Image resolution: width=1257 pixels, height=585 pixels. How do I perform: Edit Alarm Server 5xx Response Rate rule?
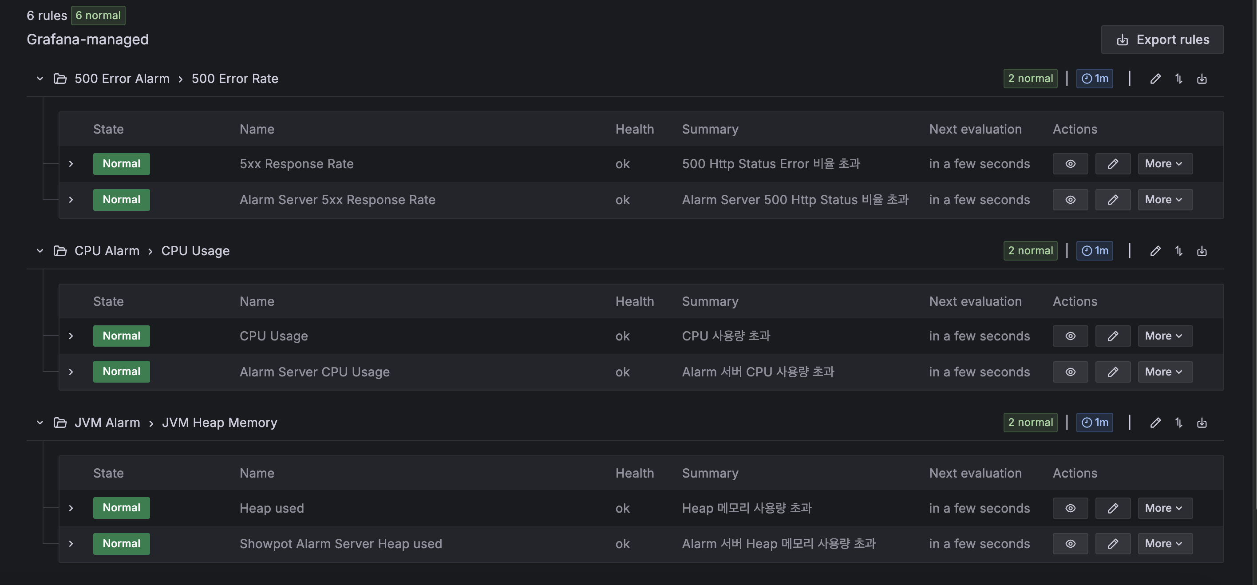1113,200
